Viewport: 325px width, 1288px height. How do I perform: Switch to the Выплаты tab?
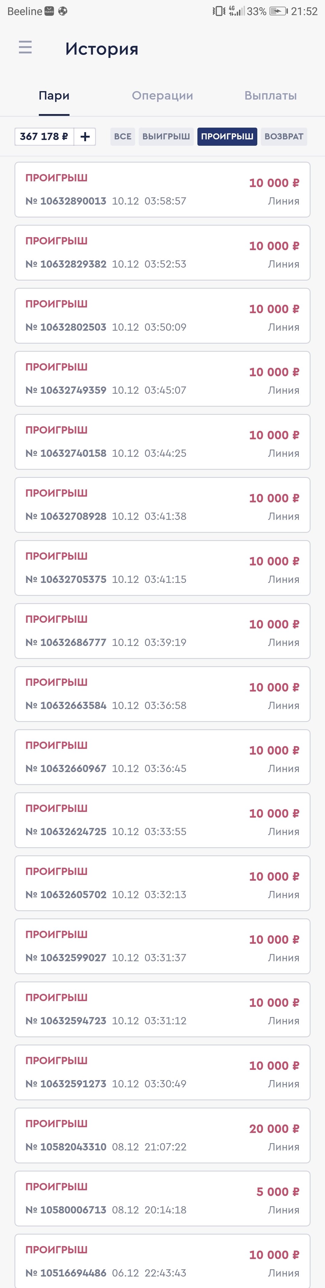(270, 96)
